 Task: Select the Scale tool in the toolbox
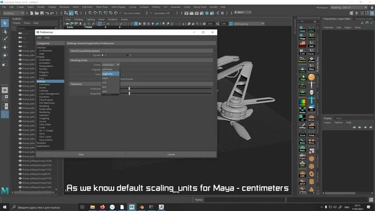click(x=5, y=64)
